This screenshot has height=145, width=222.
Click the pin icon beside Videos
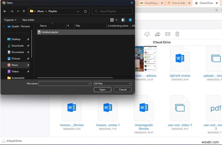coord(28,71)
